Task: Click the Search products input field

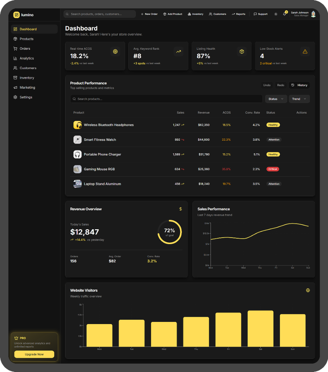Action: click(x=166, y=98)
